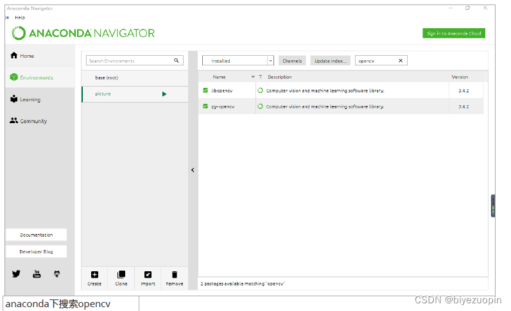The width and height of the screenshot is (511, 311).
Task: Open the YouTube icon link
Action: click(37, 274)
